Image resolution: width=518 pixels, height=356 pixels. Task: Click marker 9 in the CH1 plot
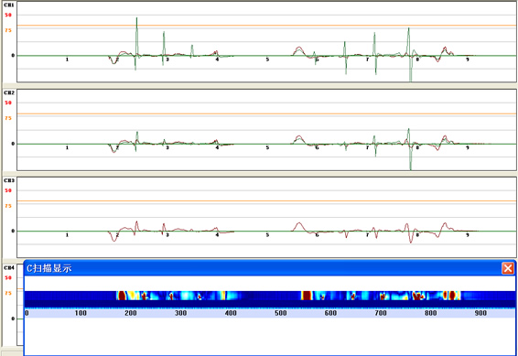click(x=467, y=59)
